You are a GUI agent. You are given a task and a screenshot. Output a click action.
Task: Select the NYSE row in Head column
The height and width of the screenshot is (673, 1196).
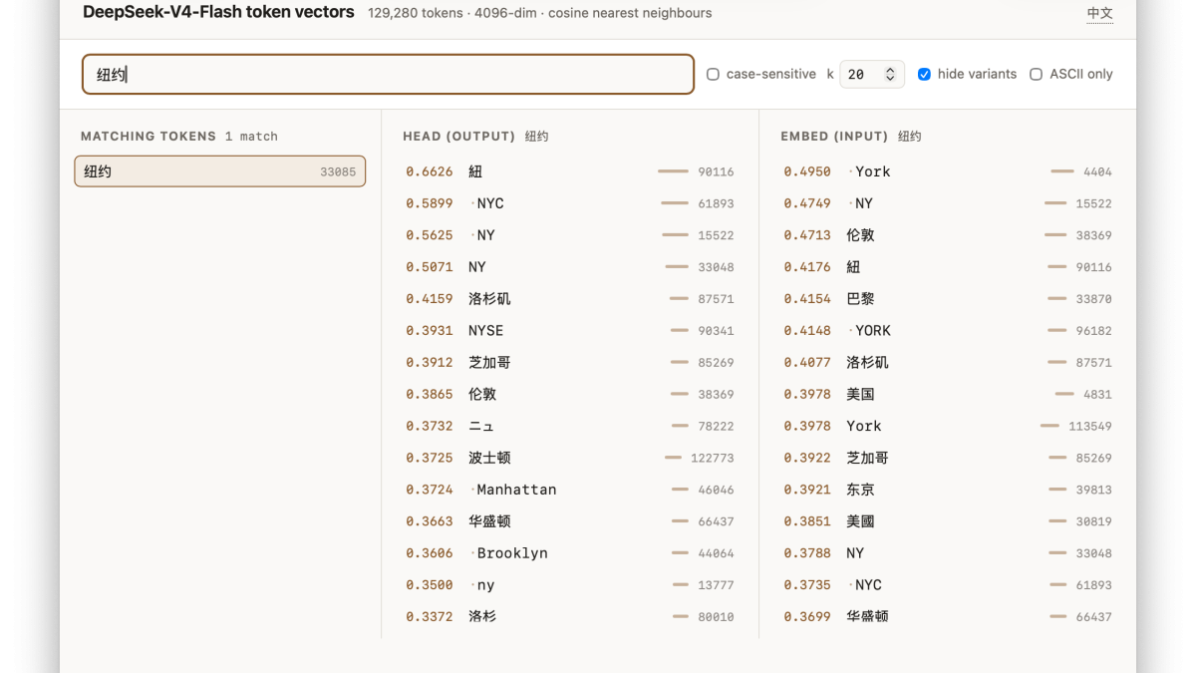(x=570, y=330)
